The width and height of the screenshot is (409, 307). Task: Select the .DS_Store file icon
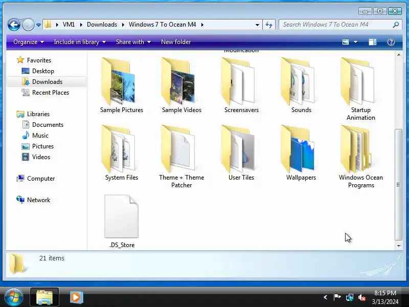[122, 216]
